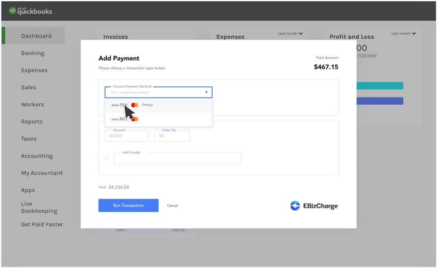This screenshot has width=437, height=268.
Task: Go to Banking in sidebar
Action: pos(32,53)
